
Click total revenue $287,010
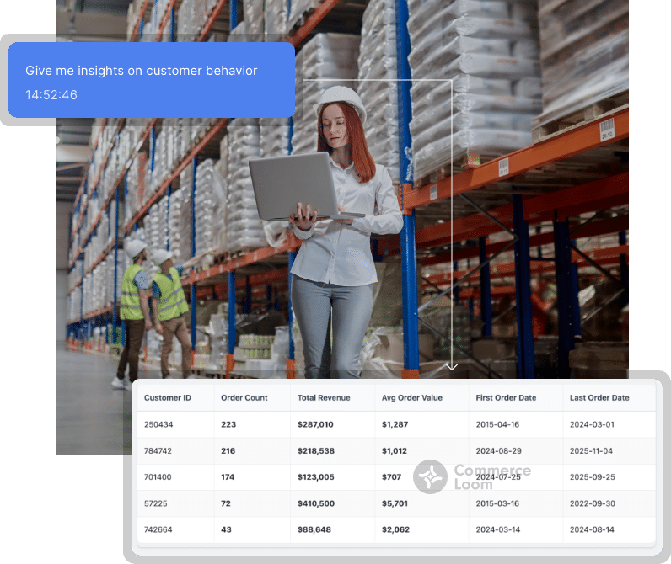pos(315,424)
